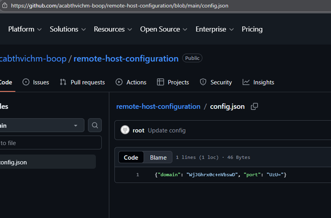Click the search magnifier icon in file sidebar

click(95, 125)
